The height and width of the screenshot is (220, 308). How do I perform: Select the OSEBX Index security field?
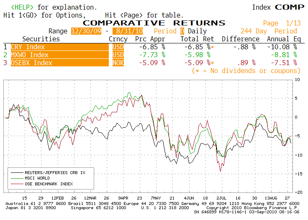[x=60, y=63]
